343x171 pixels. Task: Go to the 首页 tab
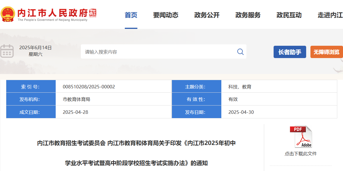click(x=131, y=15)
